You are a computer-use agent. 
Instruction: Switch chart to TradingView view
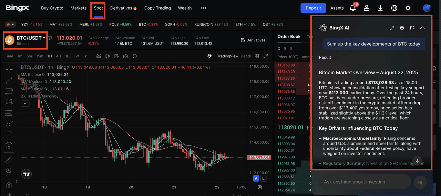pyautogui.click(x=227, y=56)
